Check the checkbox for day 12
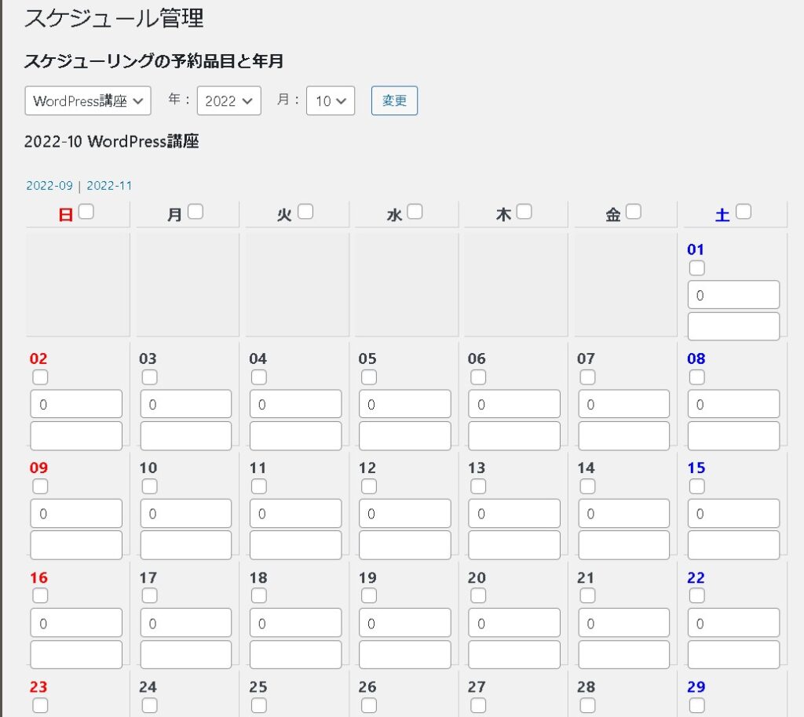Image resolution: width=804 pixels, height=717 pixels. 369,486
